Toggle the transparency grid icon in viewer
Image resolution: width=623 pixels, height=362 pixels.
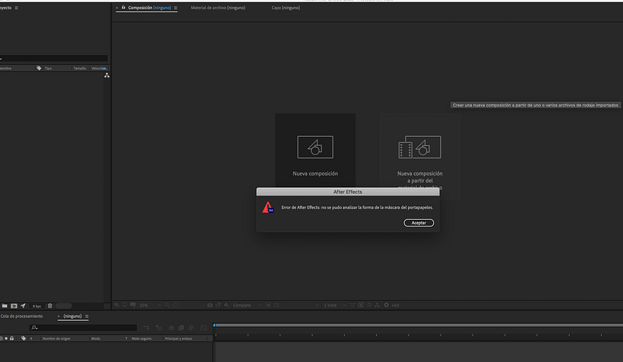tap(277, 305)
